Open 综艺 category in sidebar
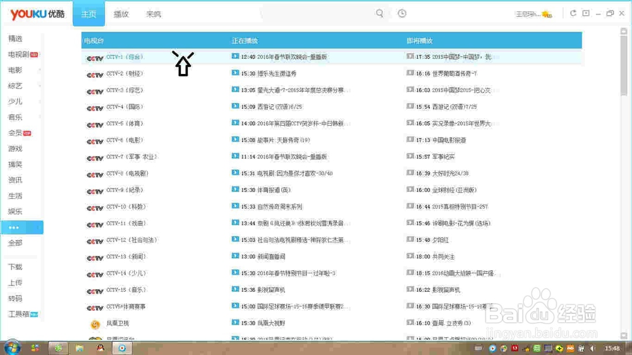Image resolution: width=632 pixels, height=355 pixels. tap(15, 86)
